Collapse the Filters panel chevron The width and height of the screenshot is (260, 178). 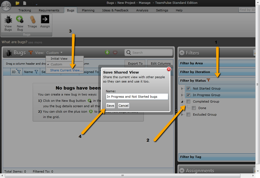(182, 53)
